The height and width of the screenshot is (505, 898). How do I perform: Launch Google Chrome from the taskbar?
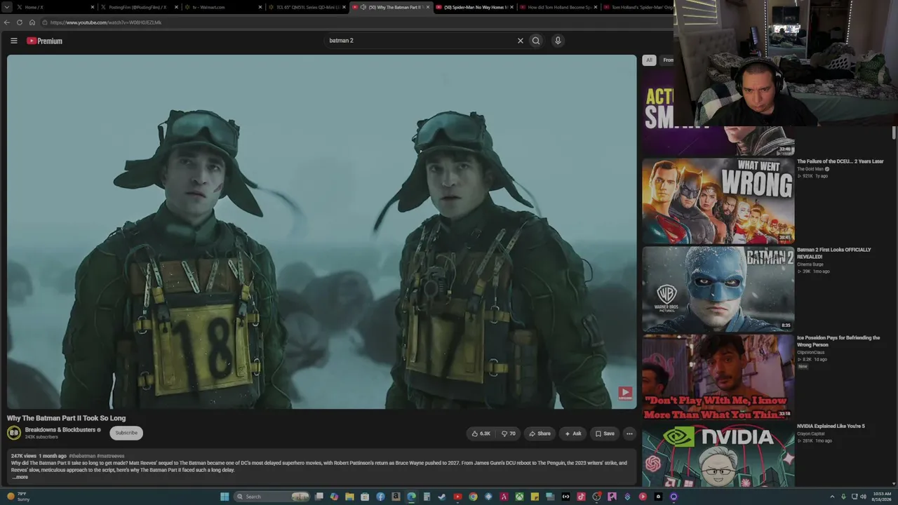point(473,497)
